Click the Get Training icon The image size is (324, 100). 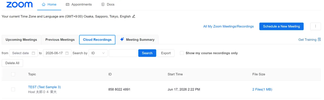(x=319, y=40)
